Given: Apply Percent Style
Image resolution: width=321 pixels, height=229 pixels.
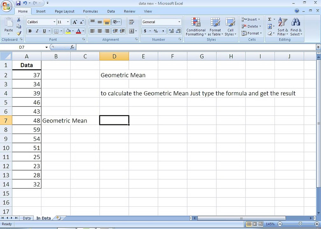Looking at the screenshot, I should [x=156, y=31].
